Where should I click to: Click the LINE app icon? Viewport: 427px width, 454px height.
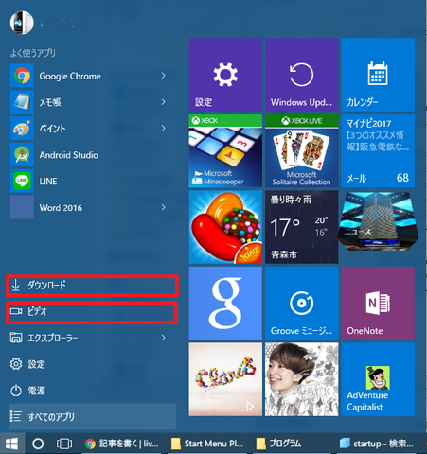[22, 181]
